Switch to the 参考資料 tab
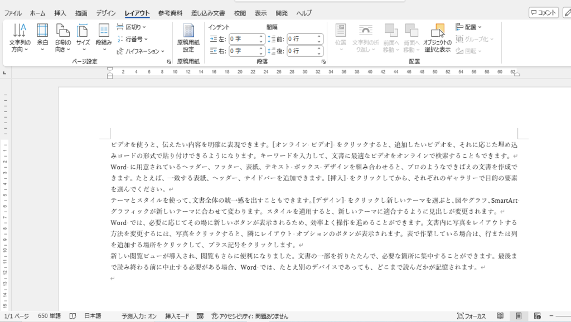 coord(170,13)
